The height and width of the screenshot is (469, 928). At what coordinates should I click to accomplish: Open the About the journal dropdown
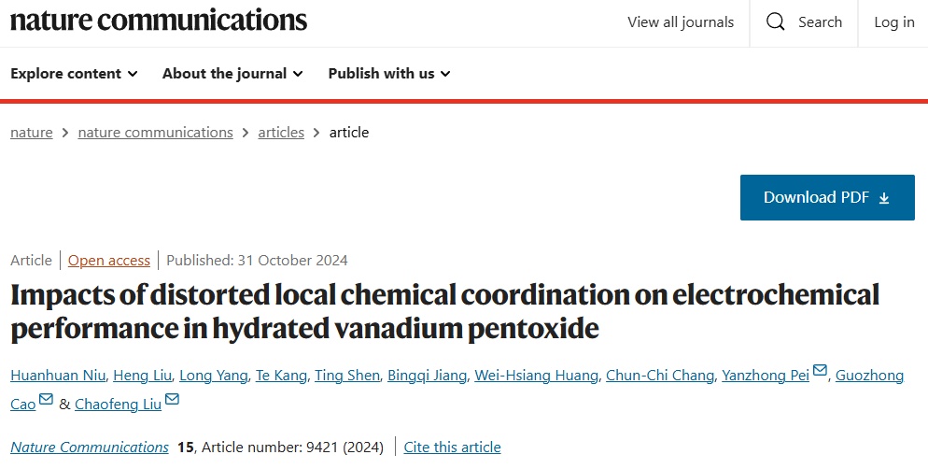pos(232,74)
